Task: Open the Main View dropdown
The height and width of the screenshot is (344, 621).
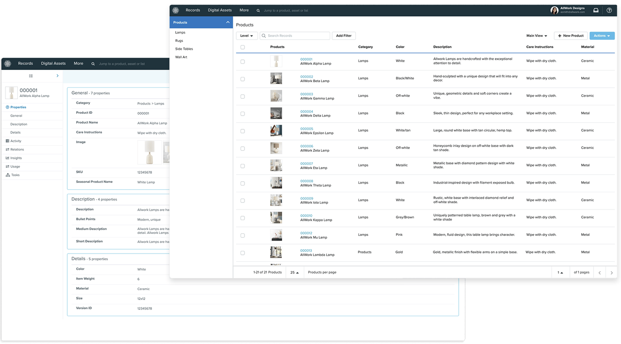Action: (x=537, y=36)
